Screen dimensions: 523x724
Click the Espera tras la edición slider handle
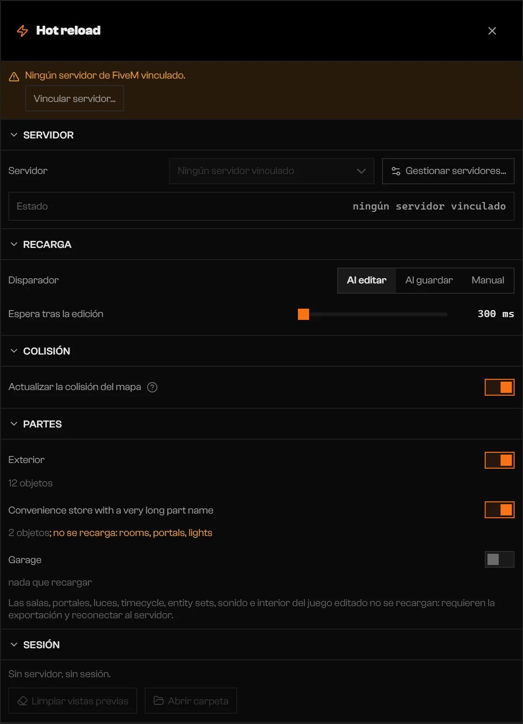304,314
